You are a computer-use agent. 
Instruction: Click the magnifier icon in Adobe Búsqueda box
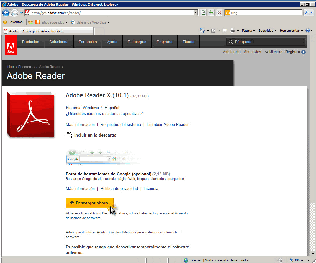click(230, 42)
